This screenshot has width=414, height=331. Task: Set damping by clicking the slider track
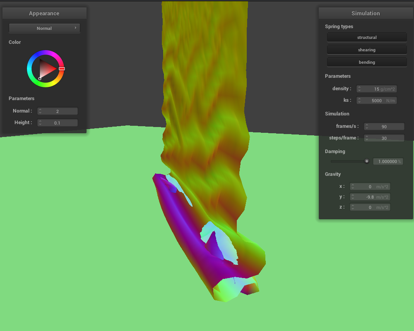[x=348, y=161]
